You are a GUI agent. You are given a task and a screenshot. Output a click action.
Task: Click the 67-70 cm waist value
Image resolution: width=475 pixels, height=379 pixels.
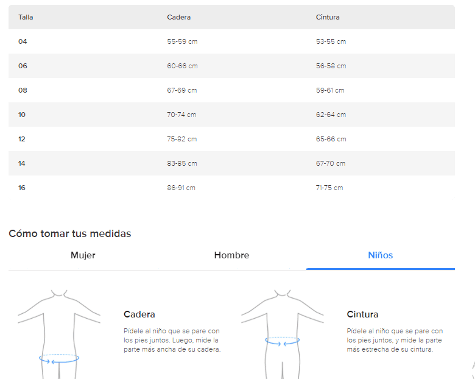[331, 163]
